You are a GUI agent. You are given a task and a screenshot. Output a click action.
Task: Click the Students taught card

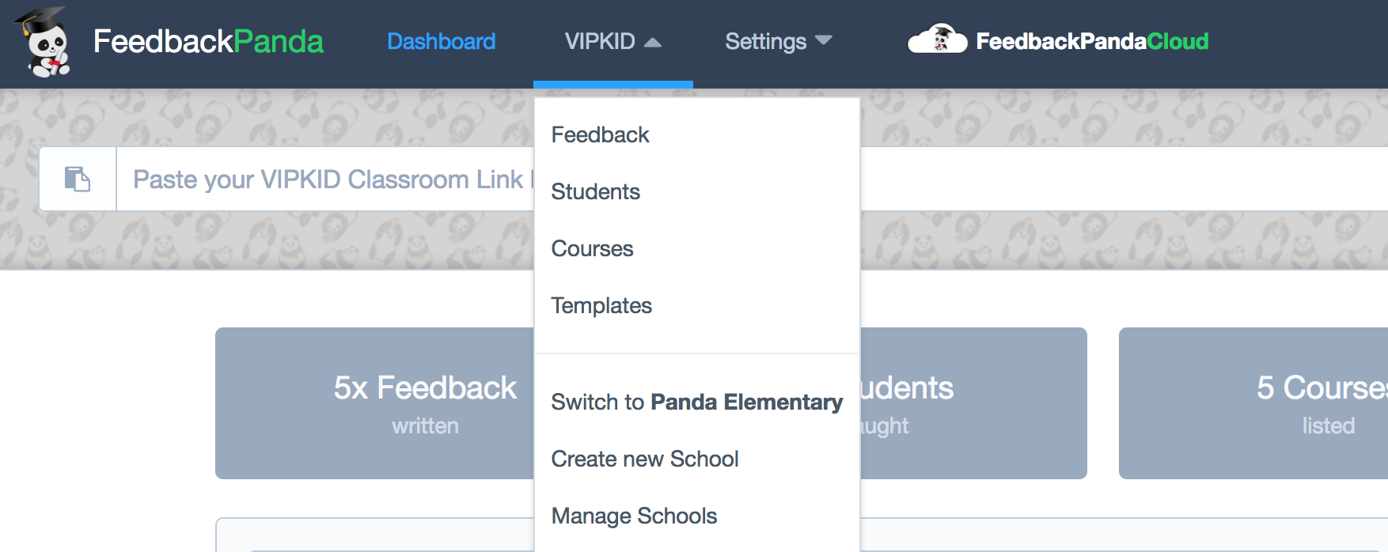tap(973, 403)
